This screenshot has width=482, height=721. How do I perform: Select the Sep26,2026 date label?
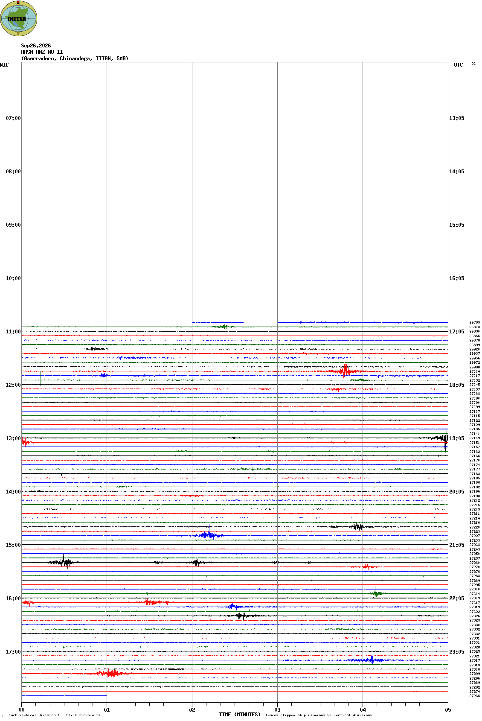(36, 46)
